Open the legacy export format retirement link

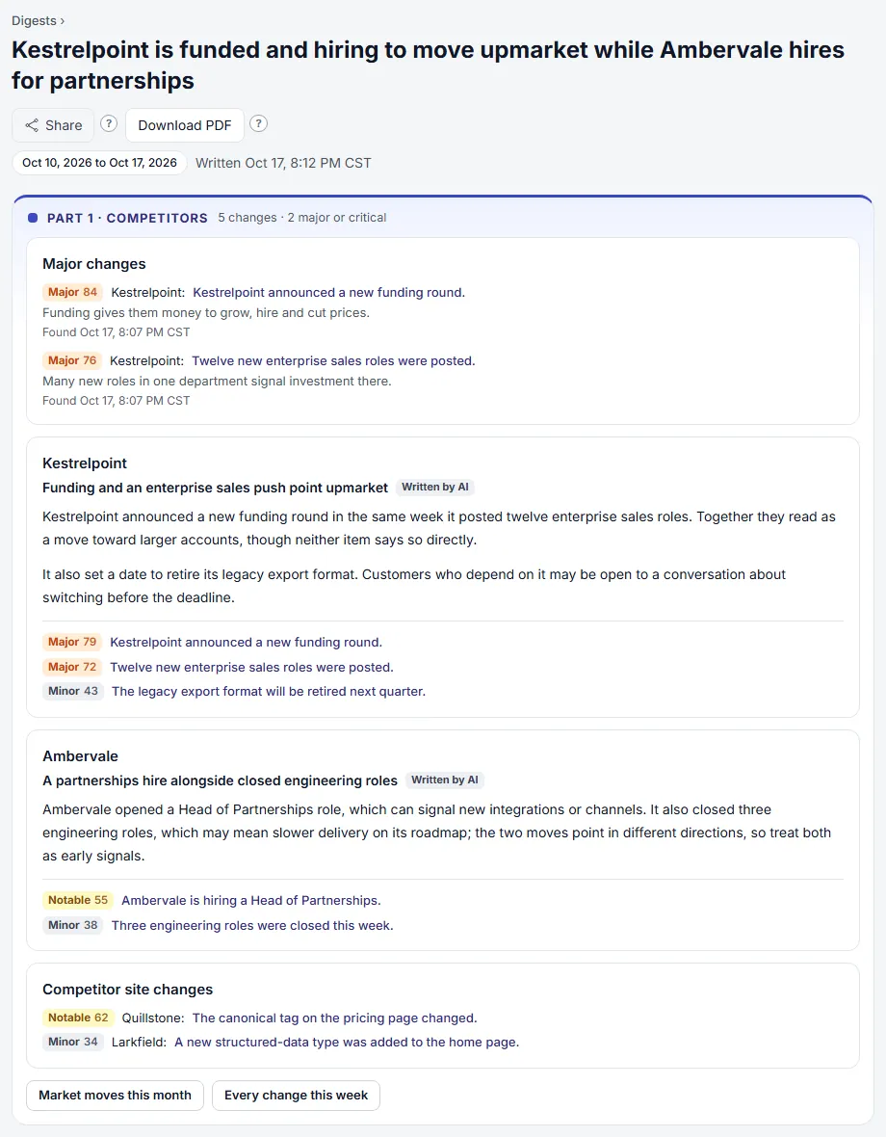point(268,691)
